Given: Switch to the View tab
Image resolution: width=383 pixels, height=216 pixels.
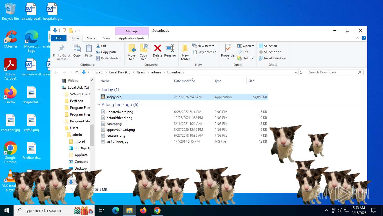Looking at the screenshot, I should point(107,38).
